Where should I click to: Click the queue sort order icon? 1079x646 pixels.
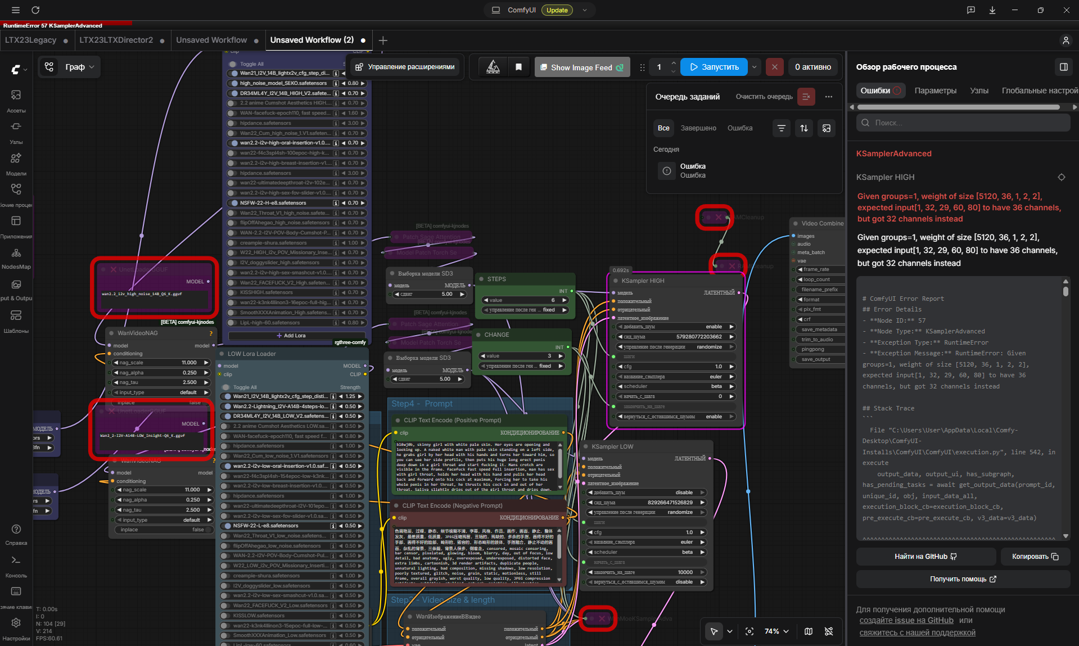pos(804,128)
